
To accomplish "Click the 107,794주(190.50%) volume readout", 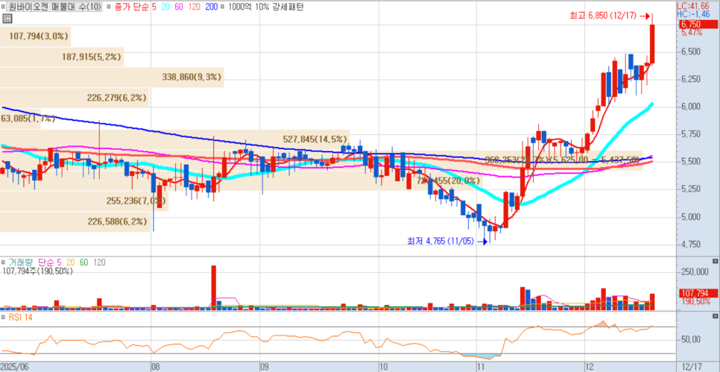I will click(x=38, y=271).
